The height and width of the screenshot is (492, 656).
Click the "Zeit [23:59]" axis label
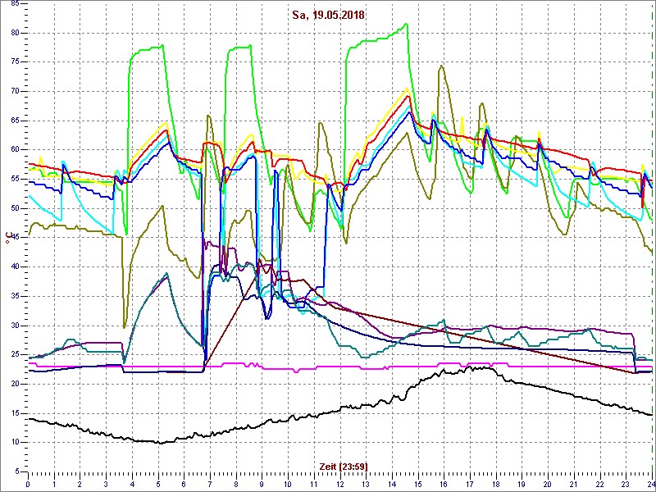tap(344, 466)
